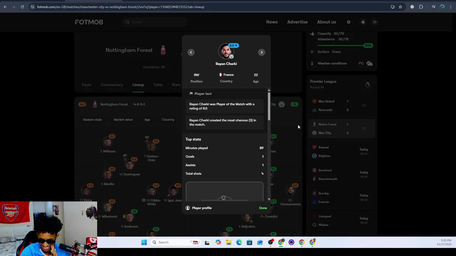The width and height of the screenshot is (456, 256).
Task: Select the Lineup tab
Action: [x=138, y=85]
